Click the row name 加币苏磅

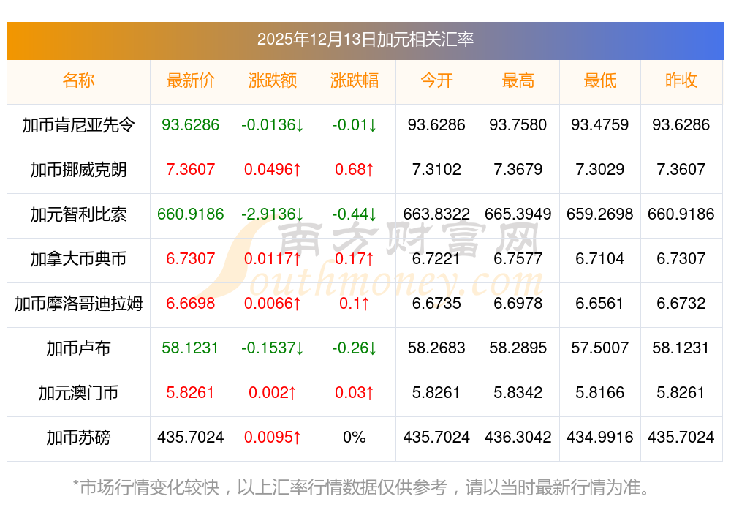tap(78, 438)
